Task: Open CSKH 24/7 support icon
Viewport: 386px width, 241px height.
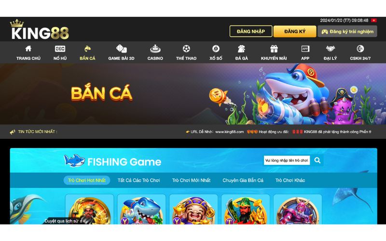Action: tap(360, 49)
